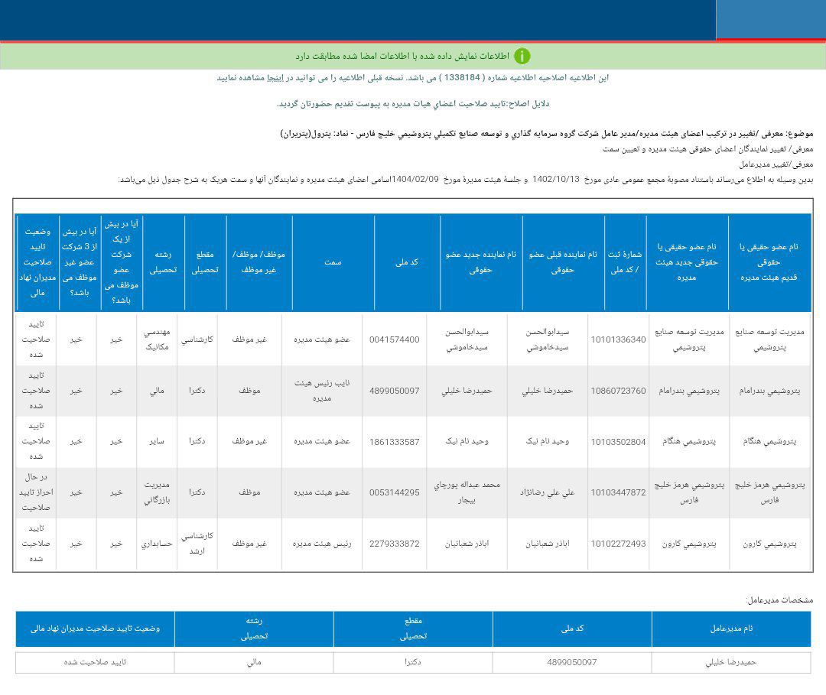Viewport: 826px width, 695px height.
Task: Click the 'موظف/ غیر موظف' column header
Action: point(259,262)
